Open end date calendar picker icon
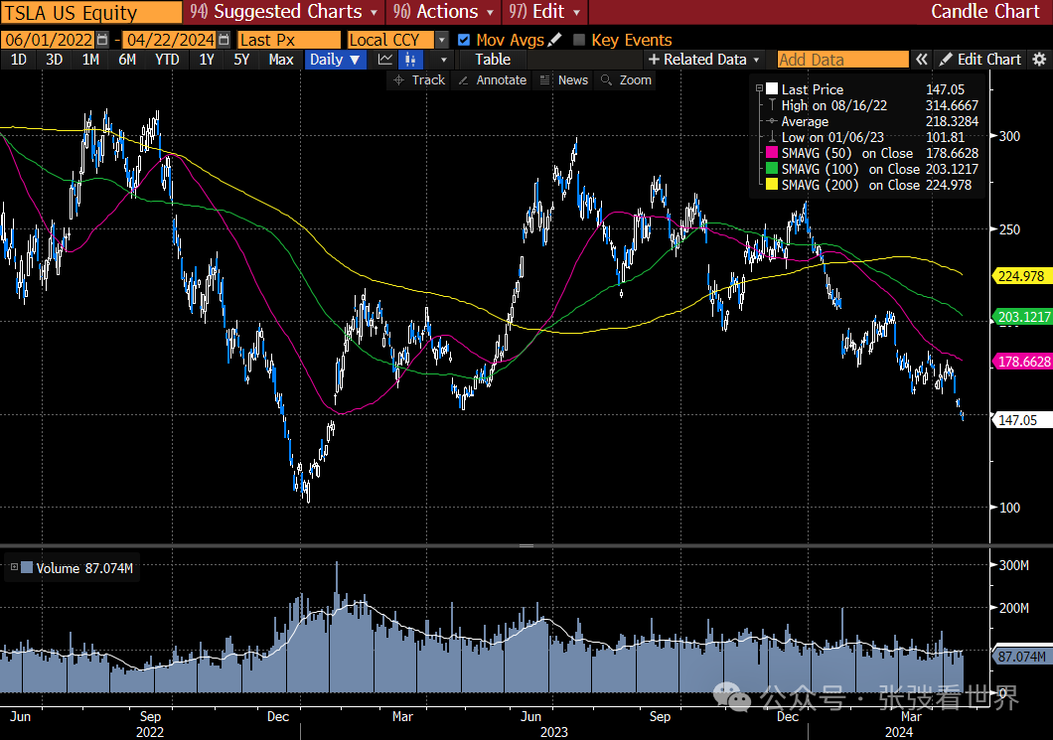 225,40
